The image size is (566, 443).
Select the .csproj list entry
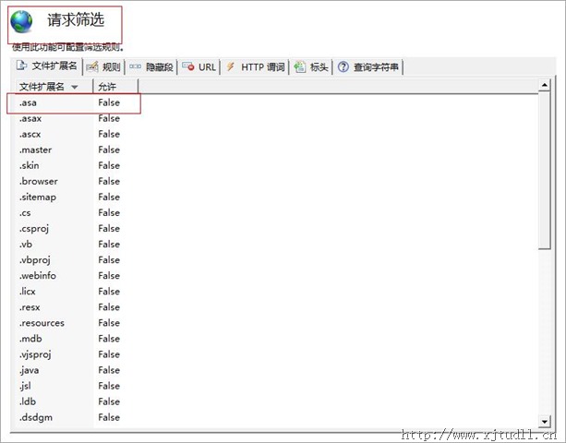point(35,228)
